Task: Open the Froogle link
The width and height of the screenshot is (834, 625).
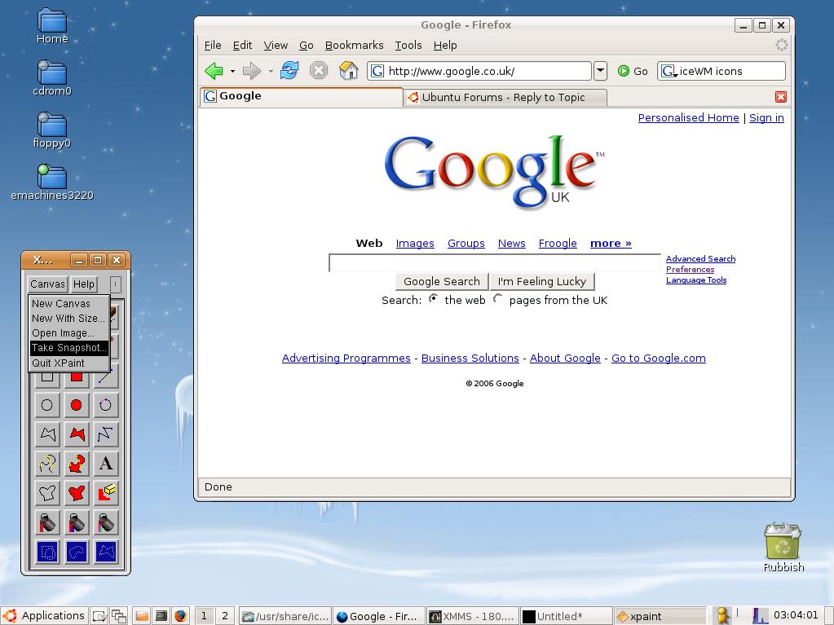Action: click(x=558, y=244)
